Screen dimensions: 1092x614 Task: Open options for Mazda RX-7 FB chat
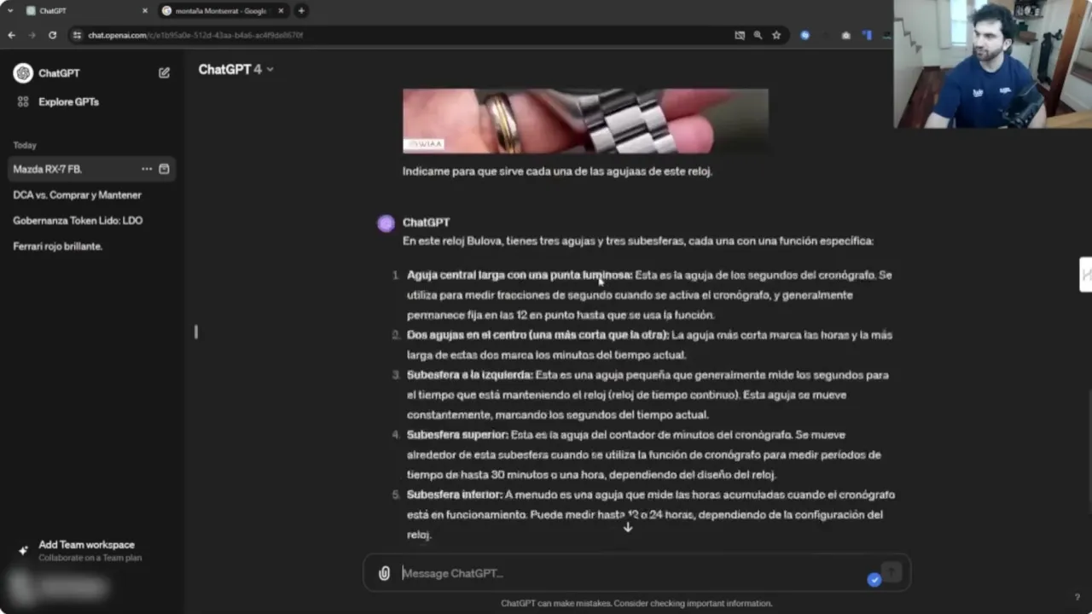coord(147,169)
